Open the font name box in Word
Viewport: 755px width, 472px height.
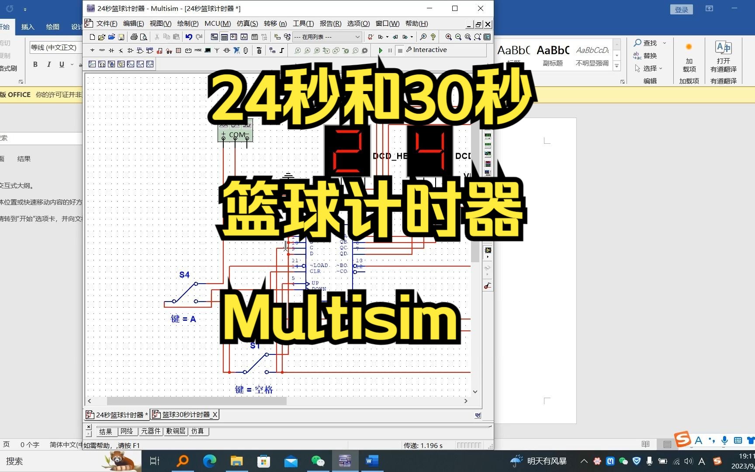54,47
